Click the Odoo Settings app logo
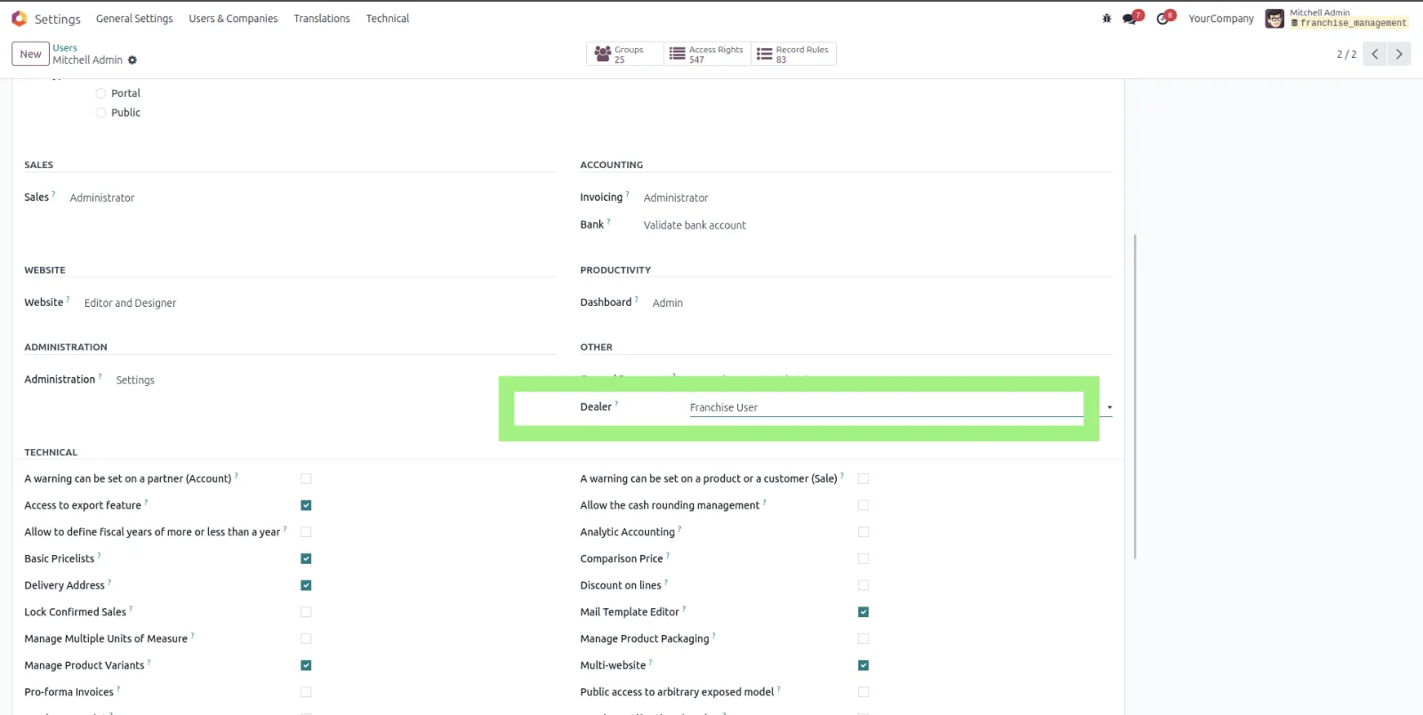This screenshot has height=715, width=1423. [19, 19]
